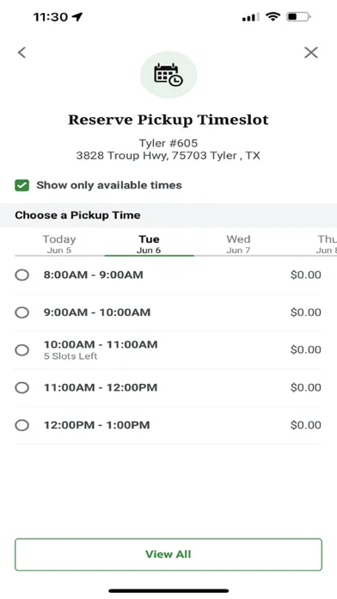337x599 pixels.
Task: Tap the calendar clock icon
Action: 168,75
